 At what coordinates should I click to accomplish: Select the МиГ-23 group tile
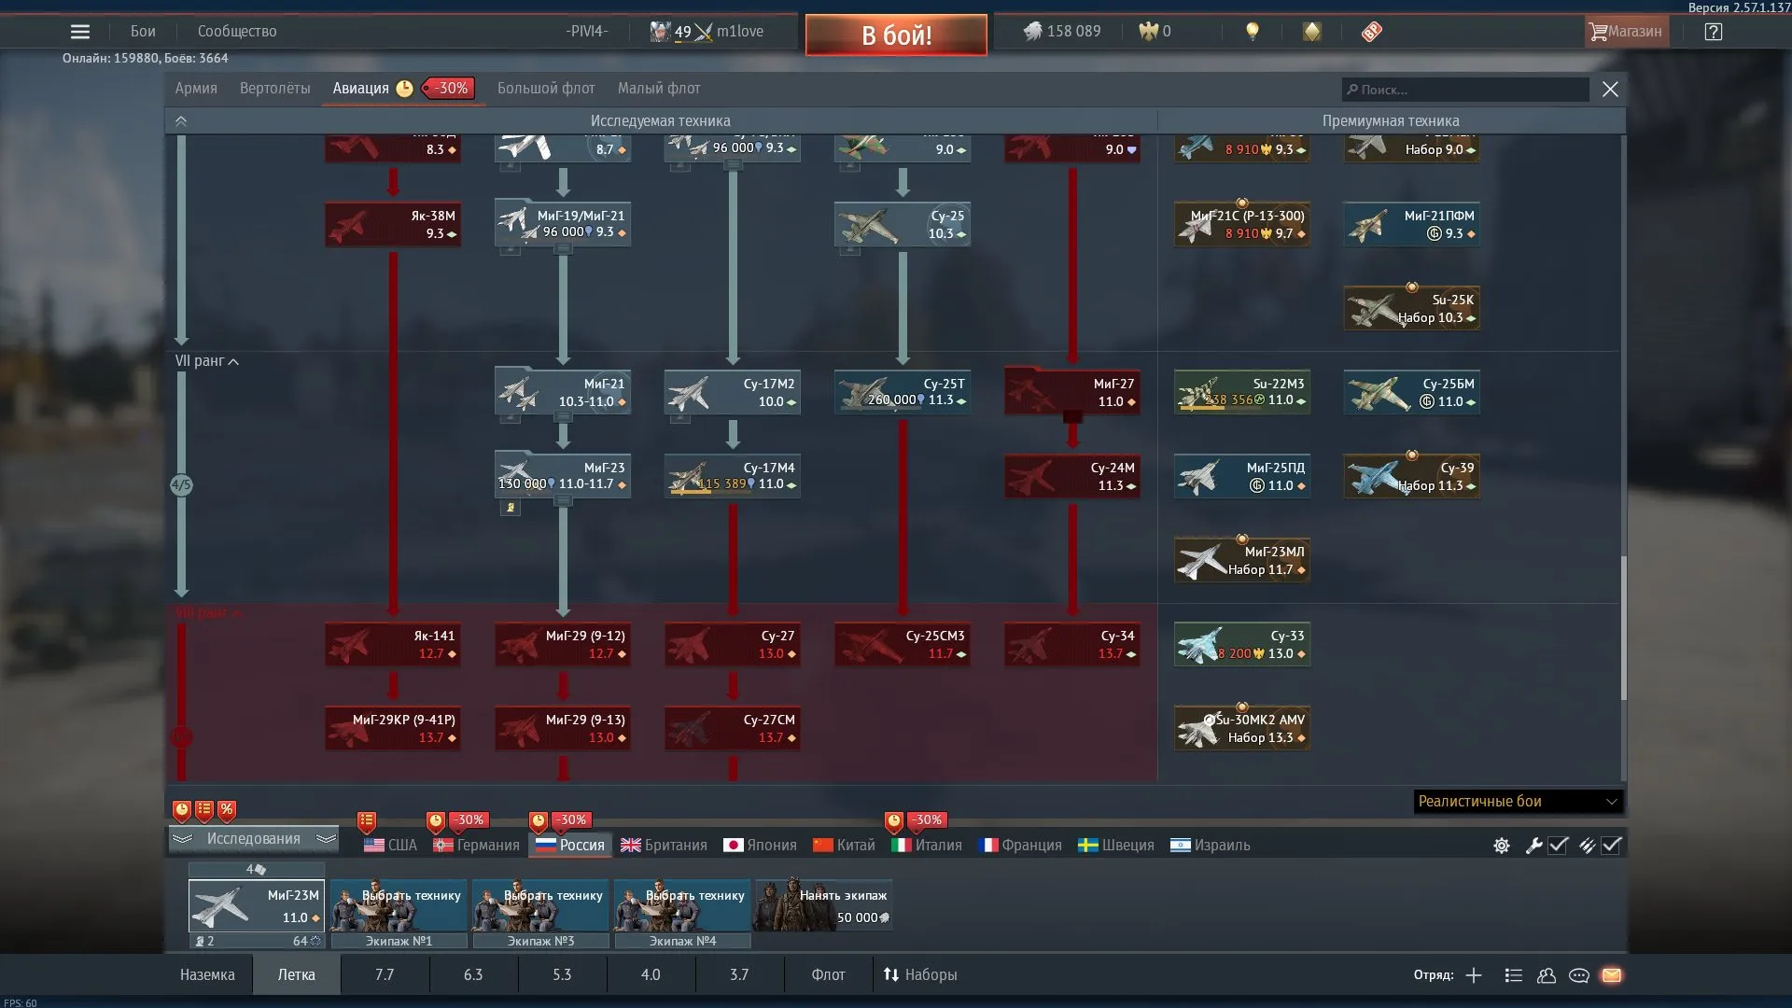click(563, 476)
